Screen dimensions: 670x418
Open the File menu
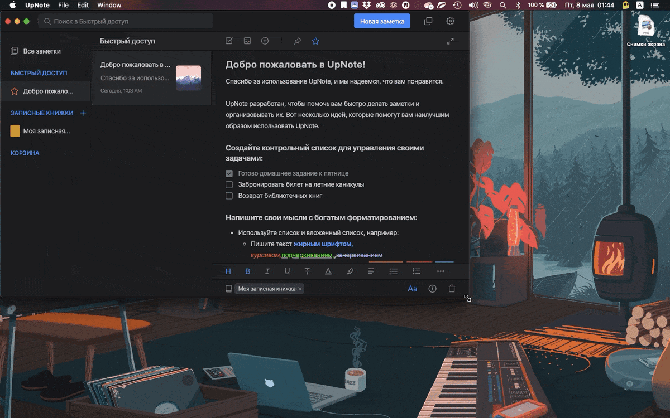point(63,5)
